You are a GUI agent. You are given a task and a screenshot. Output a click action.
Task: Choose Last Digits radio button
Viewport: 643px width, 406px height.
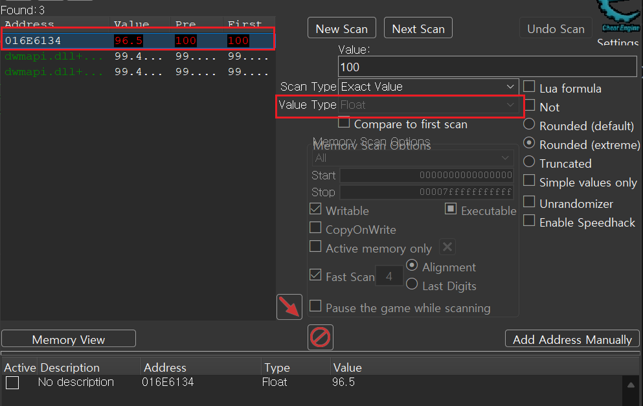pos(412,285)
